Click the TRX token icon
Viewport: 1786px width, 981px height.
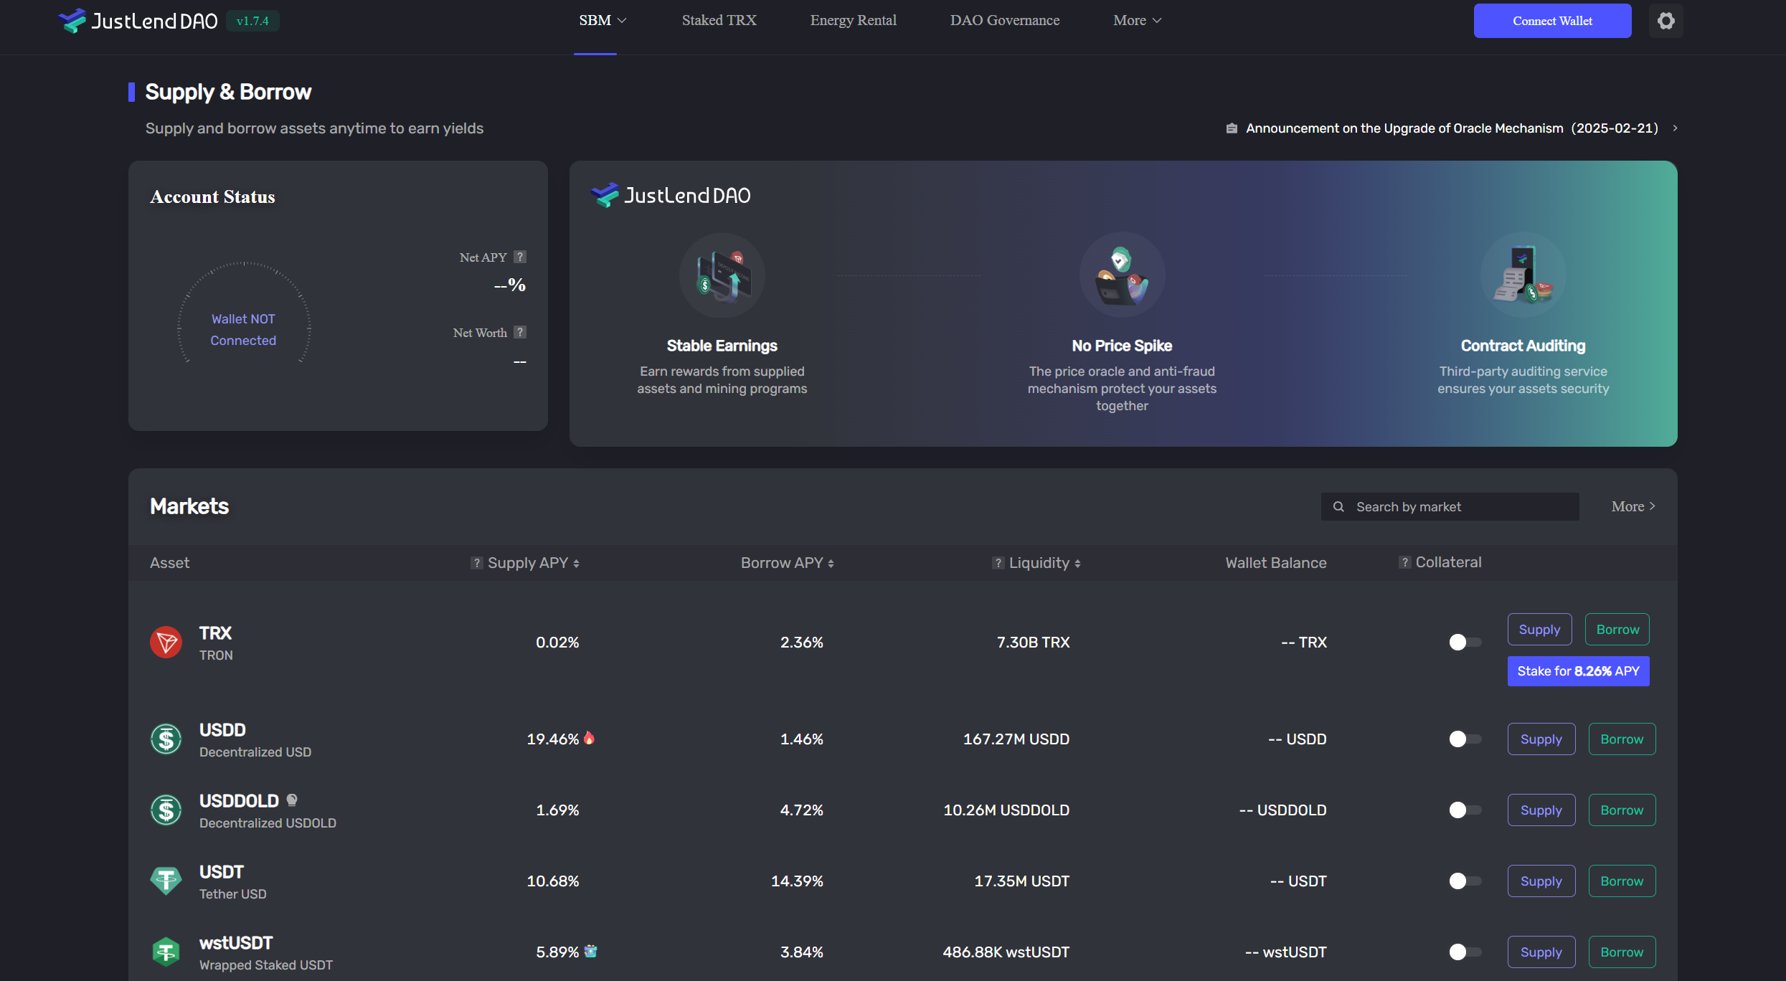166,642
